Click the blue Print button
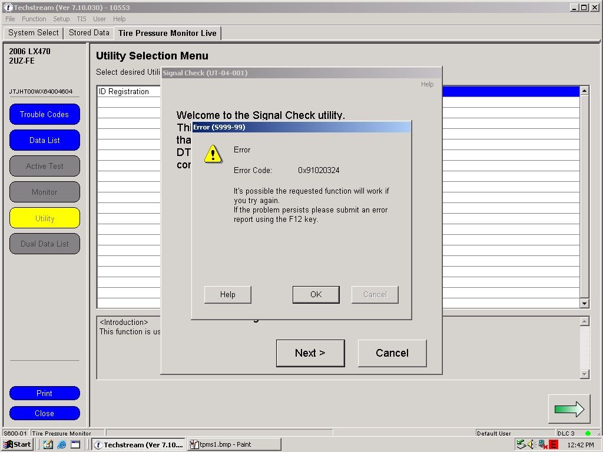Image resolution: width=603 pixels, height=452 pixels. [45, 393]
